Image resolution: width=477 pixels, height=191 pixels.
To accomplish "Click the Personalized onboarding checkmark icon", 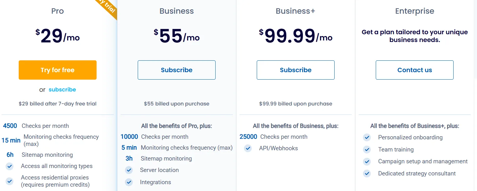I will pos(367,137).
